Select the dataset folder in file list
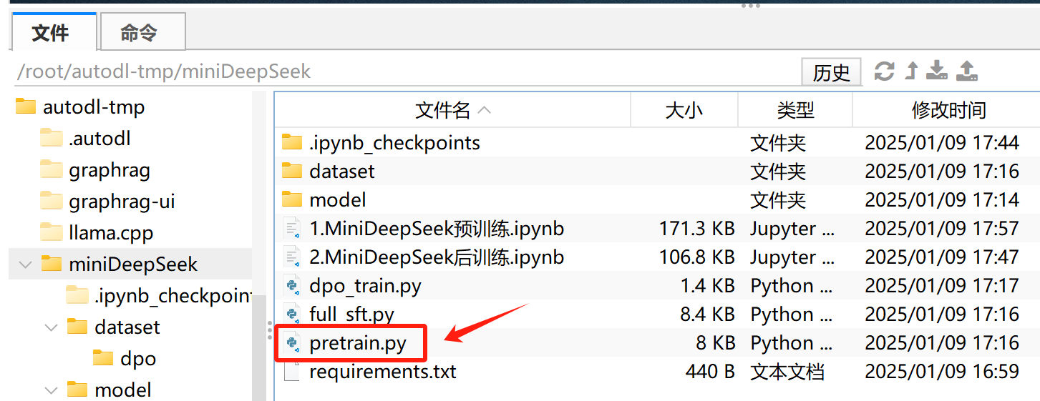 click(341, 172)
